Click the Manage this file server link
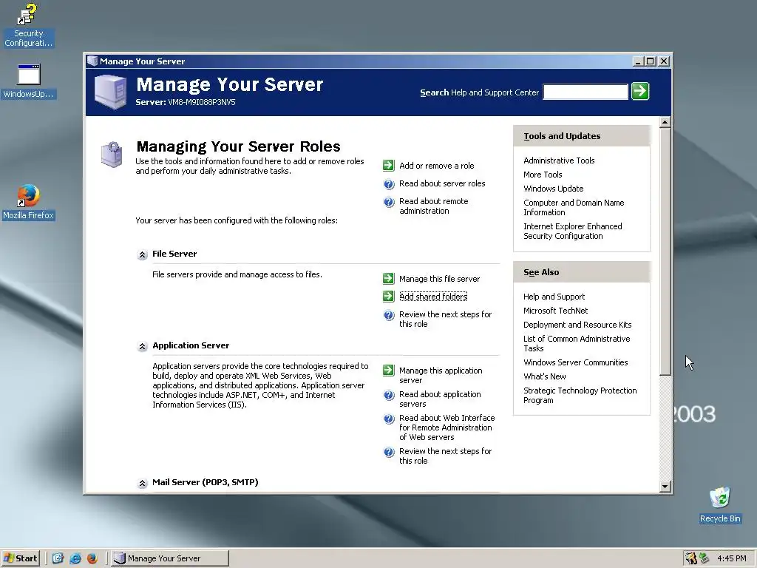This screenshot has height=568, width=757. [439, 279]
